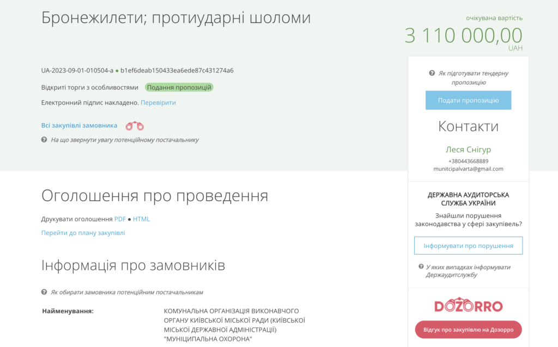The width and height of the screenshot is (558, 347).
Task: Click help icon beside 'У яких випадках інформувати'
Action: [x=421, y=267]
